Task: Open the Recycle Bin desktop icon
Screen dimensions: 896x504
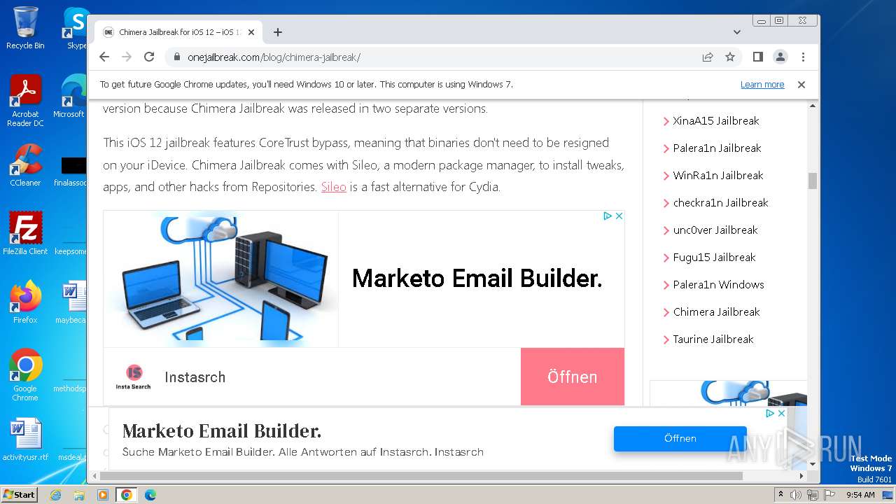Action: (25, 28)
